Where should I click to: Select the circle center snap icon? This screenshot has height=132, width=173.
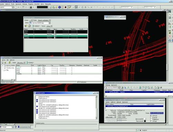pos(83,7)
